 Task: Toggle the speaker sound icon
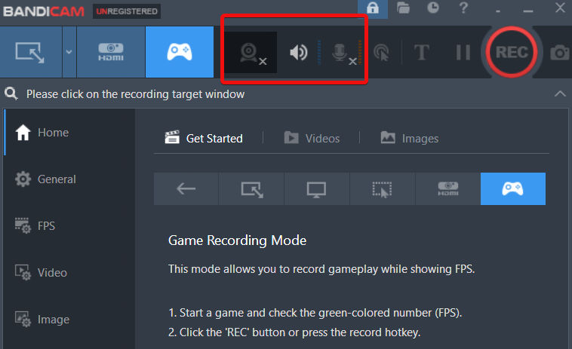(299, 53)
